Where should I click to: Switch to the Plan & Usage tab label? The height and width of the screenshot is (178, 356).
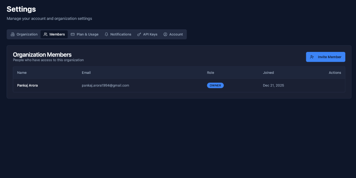point(87,34)
